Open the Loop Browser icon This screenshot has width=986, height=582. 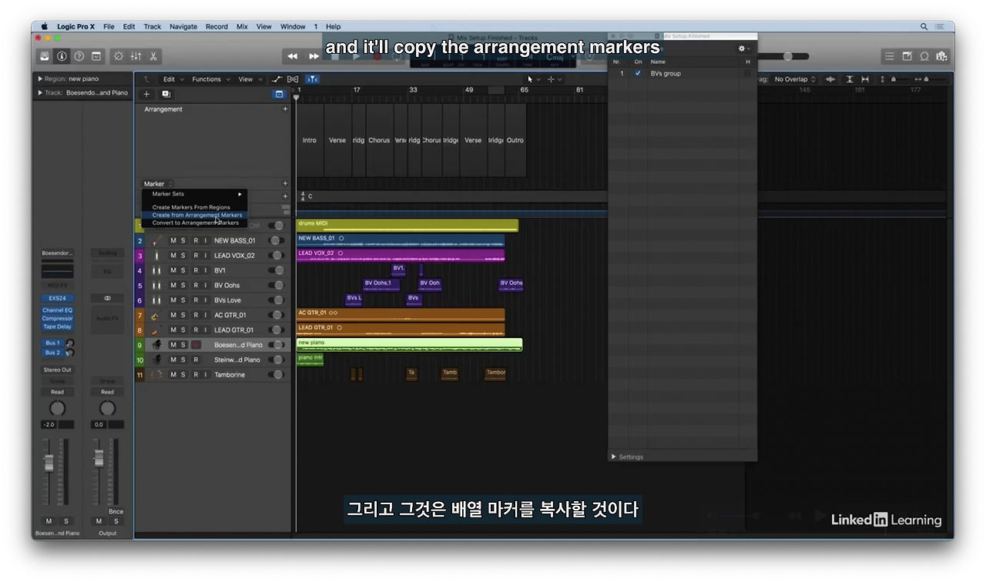coord(924,56)
